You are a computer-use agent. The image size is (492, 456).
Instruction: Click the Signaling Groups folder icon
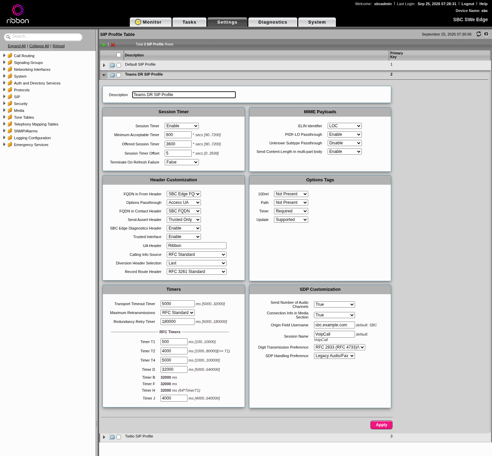point(10,62)
